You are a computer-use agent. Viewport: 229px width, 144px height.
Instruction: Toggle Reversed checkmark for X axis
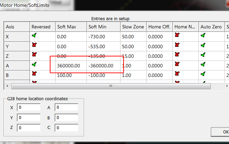[x=34, y=35]
